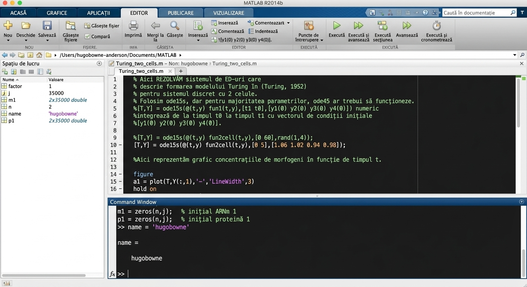Open the Comentează dropdown arrow at right
Screen dimensions: 527x287
pos(288,23)
